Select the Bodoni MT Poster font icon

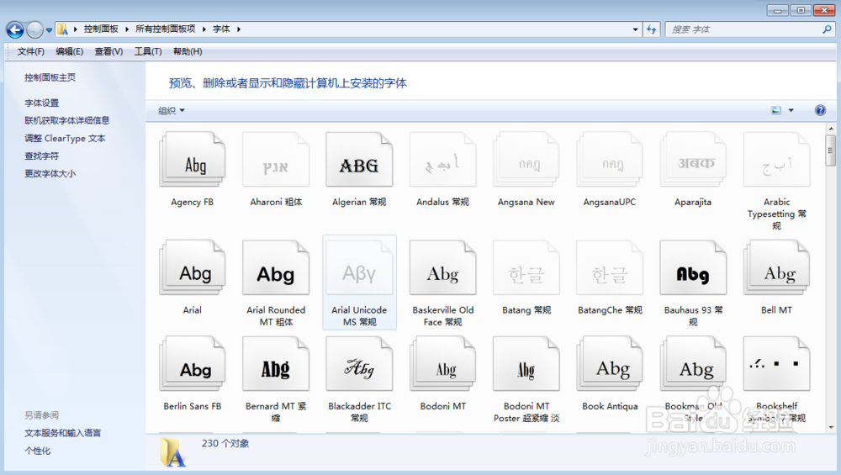526,364
